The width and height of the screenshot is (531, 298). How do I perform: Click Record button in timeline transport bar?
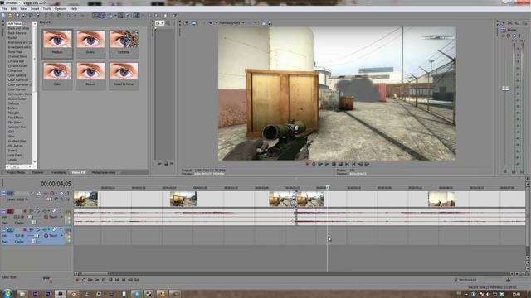(77, 280)
